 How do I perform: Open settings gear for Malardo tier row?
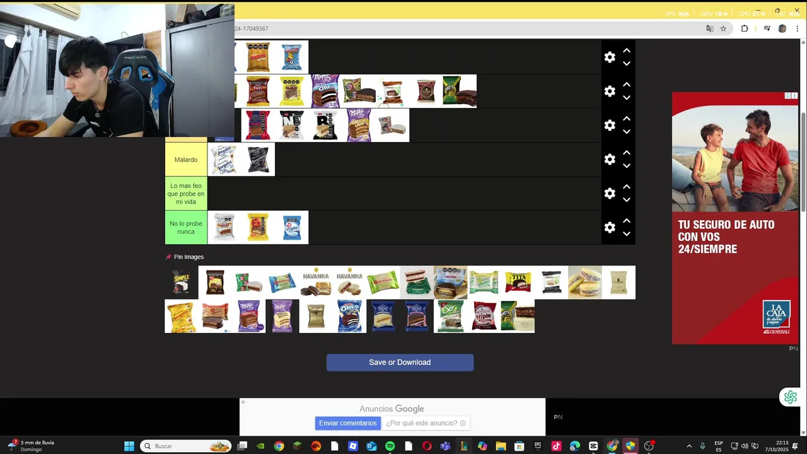coord(610,160)
